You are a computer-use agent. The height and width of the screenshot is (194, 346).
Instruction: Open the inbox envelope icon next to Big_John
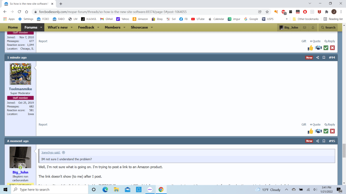click(304, 28)
